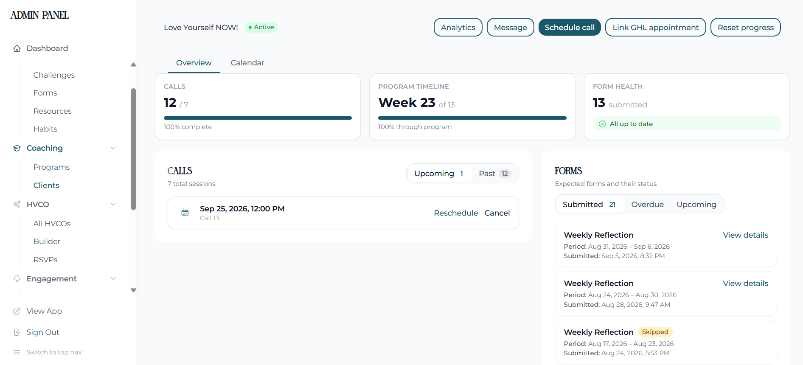803x365 pixels.
Task: Click the Message button
Action: [x=510, y=27]
